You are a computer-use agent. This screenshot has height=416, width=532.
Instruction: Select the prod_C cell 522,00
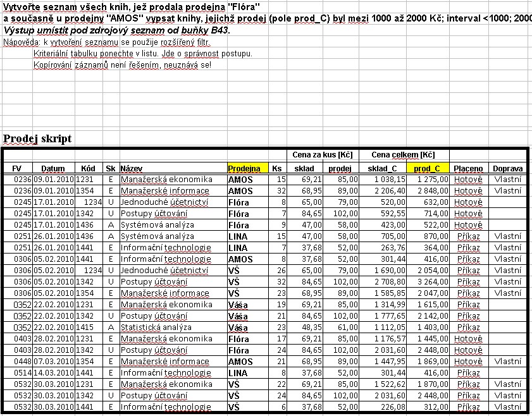tap(428, 225)
